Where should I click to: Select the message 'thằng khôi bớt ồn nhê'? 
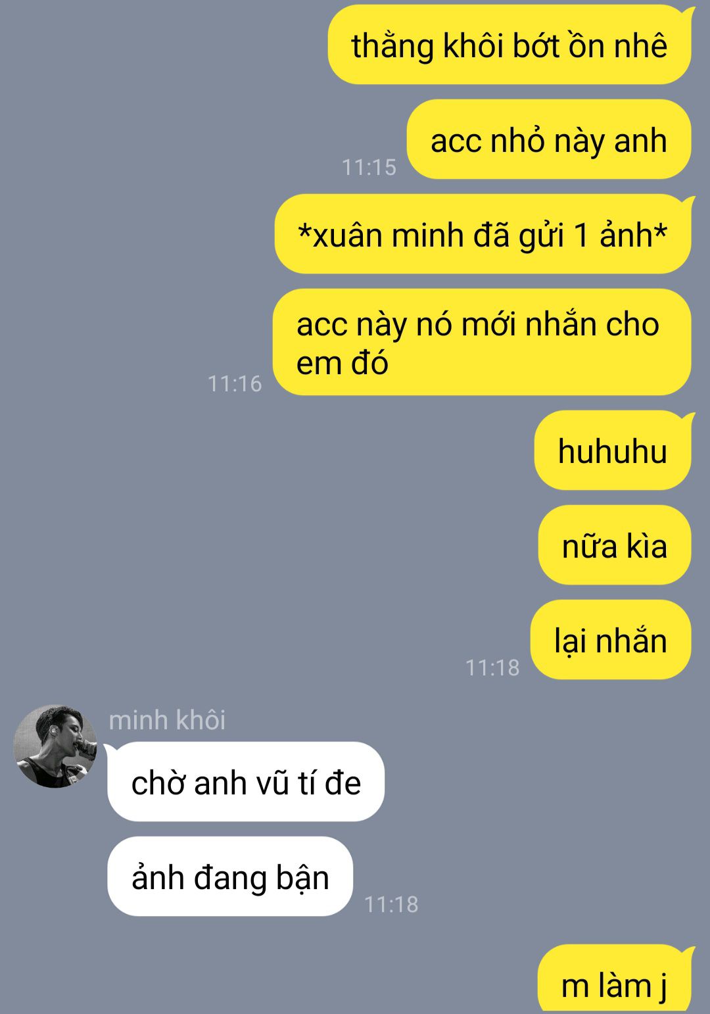click(x=511, y=45)
